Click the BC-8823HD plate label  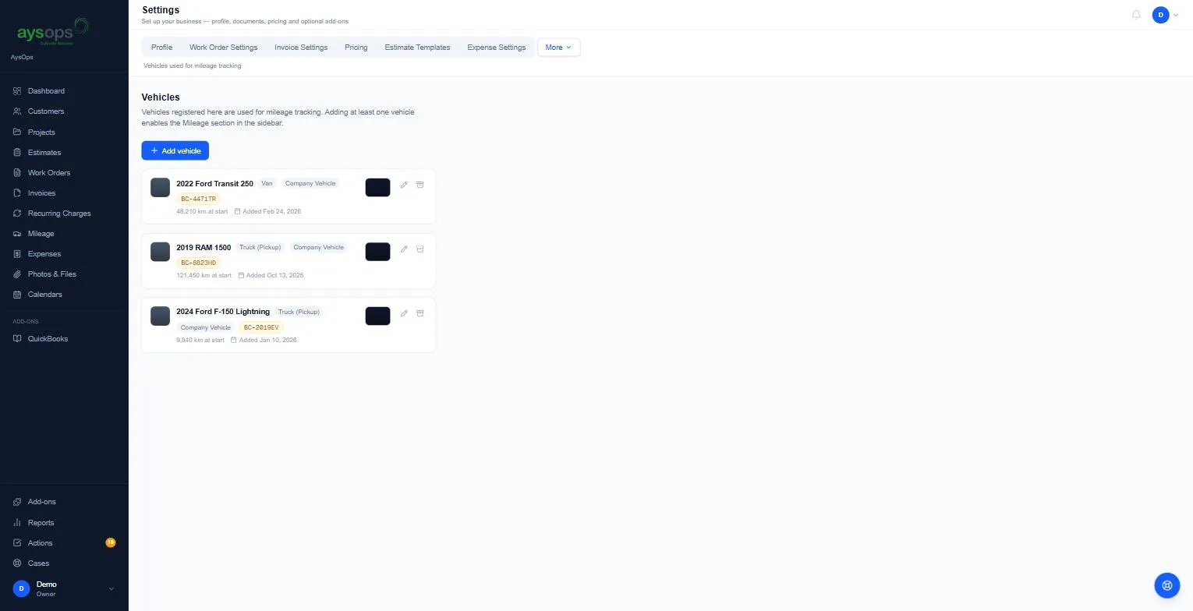pos(198,263)
